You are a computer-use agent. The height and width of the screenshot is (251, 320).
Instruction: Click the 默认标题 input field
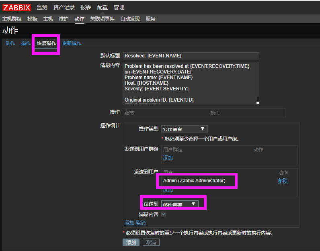point(191,56)
